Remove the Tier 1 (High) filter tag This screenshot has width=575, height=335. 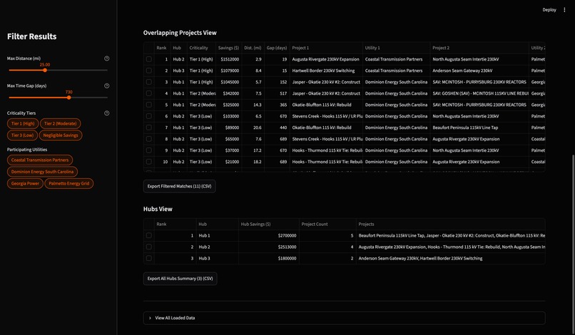point(23,123)
